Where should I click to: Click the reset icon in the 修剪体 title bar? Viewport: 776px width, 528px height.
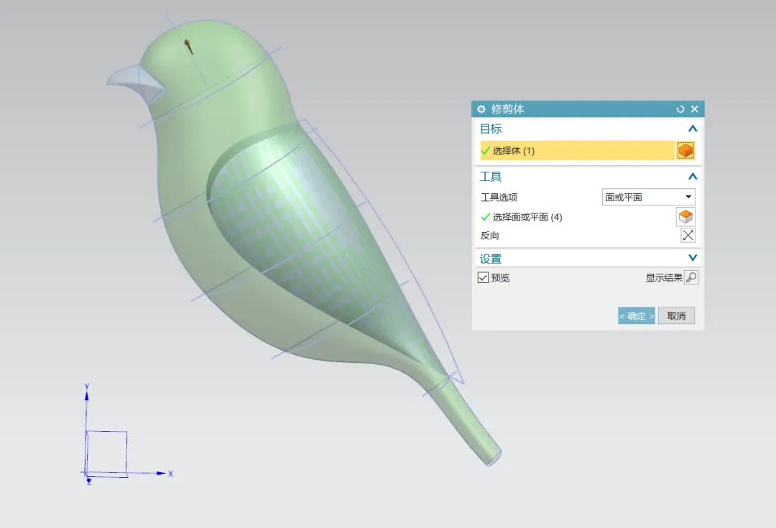pyautogui.click(x=680, y=109)
